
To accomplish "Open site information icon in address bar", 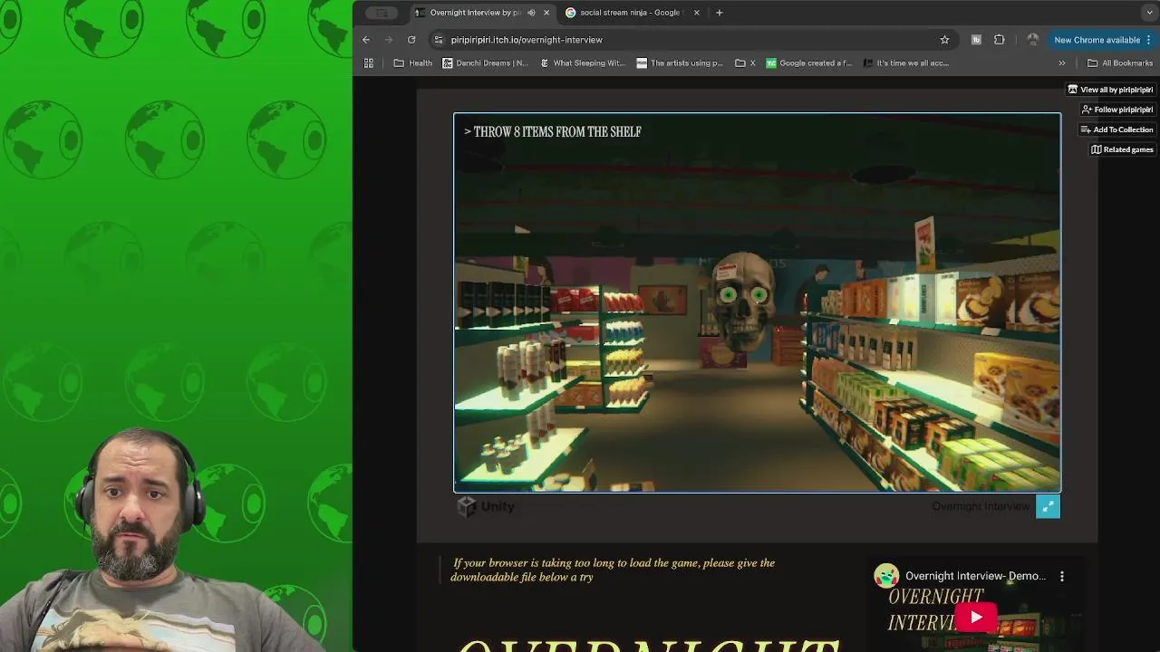I will click(x=439, y=40).
